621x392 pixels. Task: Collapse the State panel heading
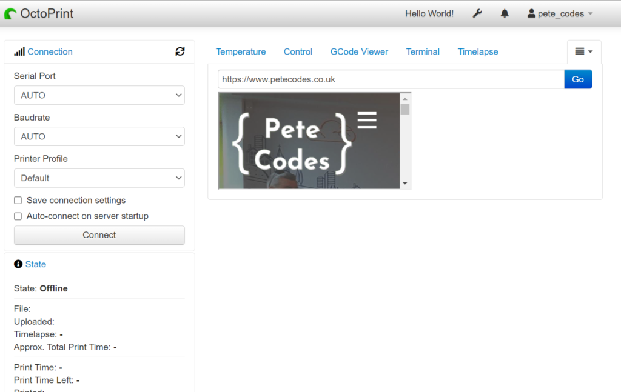point(36,264)
